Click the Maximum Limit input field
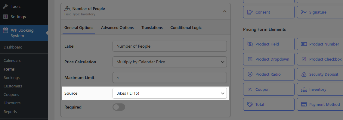 [x=169, y=78]
